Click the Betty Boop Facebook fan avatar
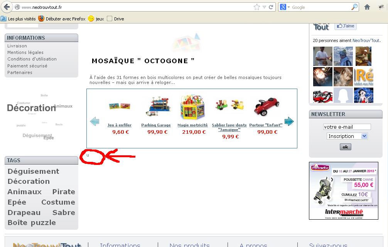 [363, 95]
